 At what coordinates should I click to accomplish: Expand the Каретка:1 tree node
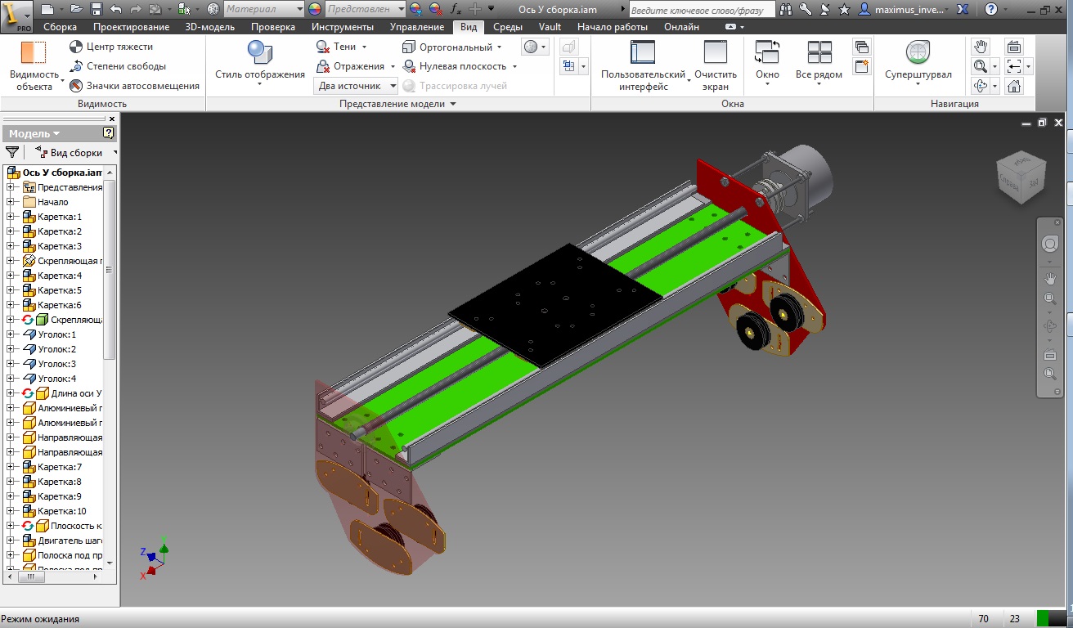(11, 217)
